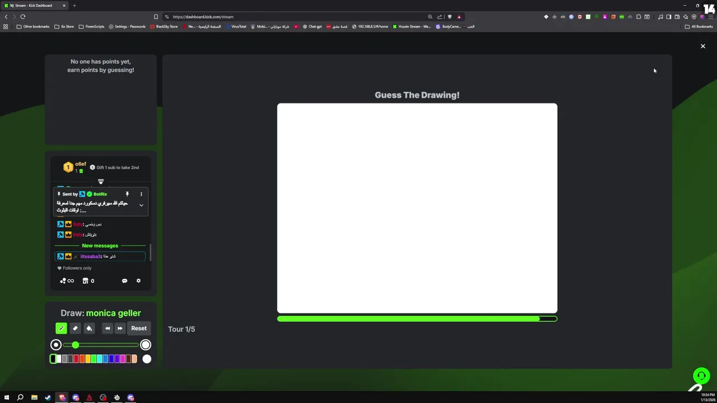Pick the white square color swatch

(x=59, y=359)
